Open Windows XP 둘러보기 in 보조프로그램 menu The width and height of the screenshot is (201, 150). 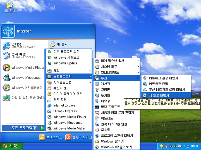(117, 147)
